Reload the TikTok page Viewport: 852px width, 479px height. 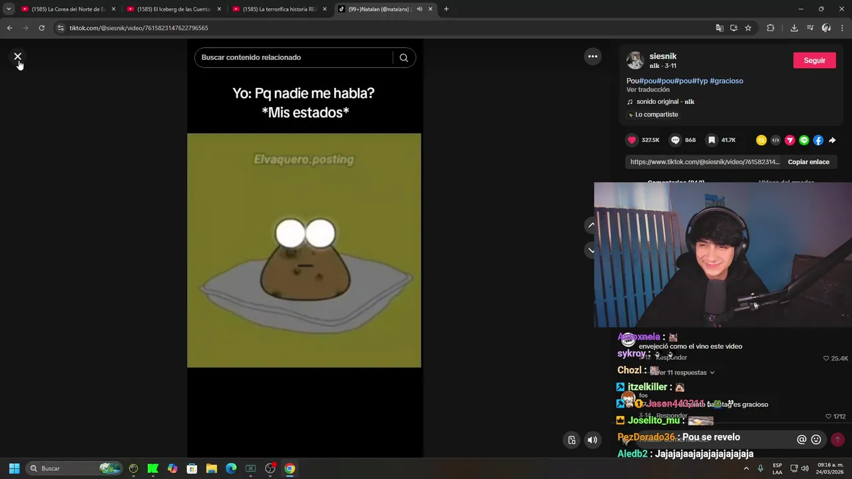pyautogui.click(x=41, y=28)
